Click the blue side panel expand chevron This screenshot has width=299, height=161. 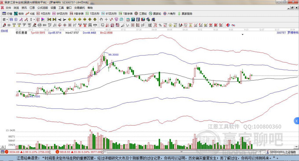pos(297,121)
